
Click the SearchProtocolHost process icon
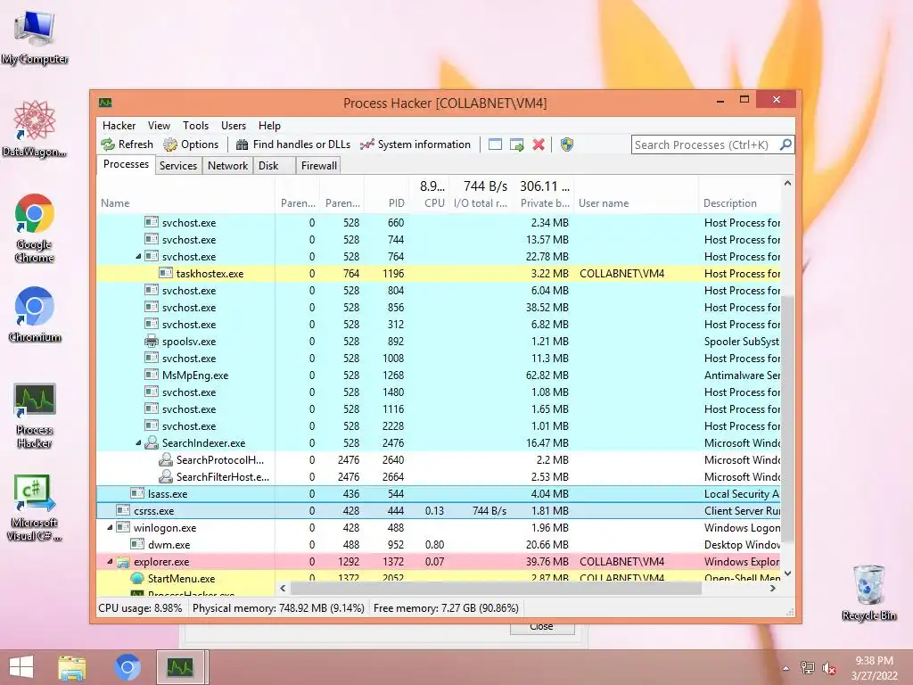(x=166, y=459)
